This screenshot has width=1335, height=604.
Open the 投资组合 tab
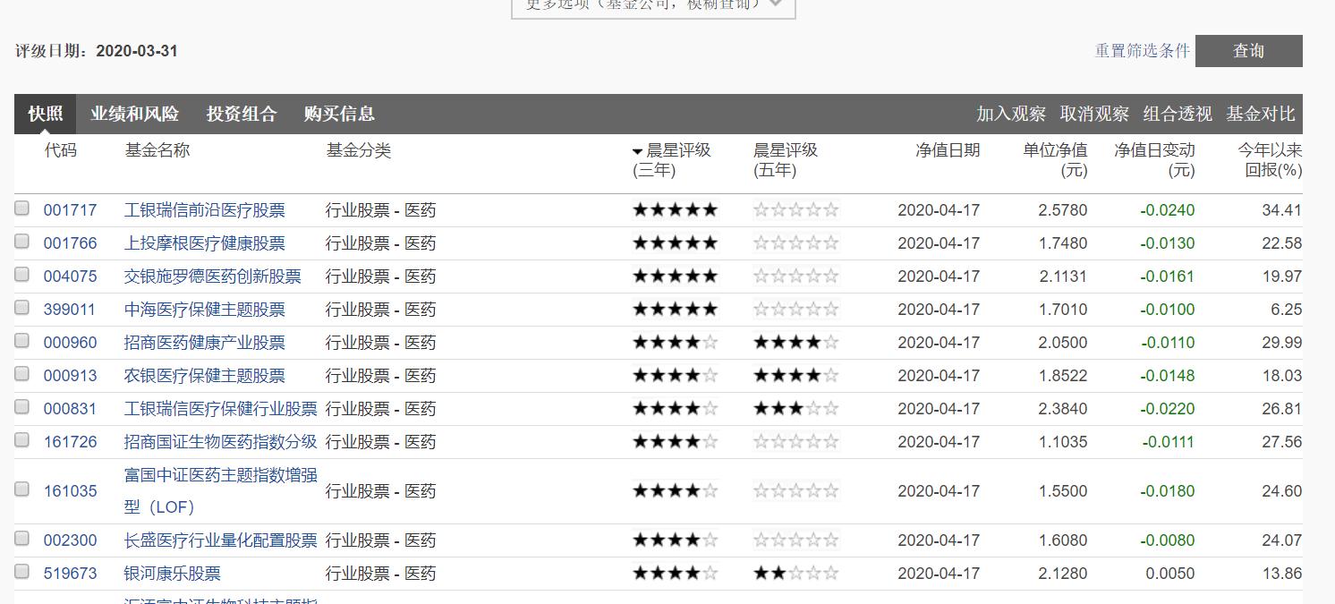tap(242, 114)
